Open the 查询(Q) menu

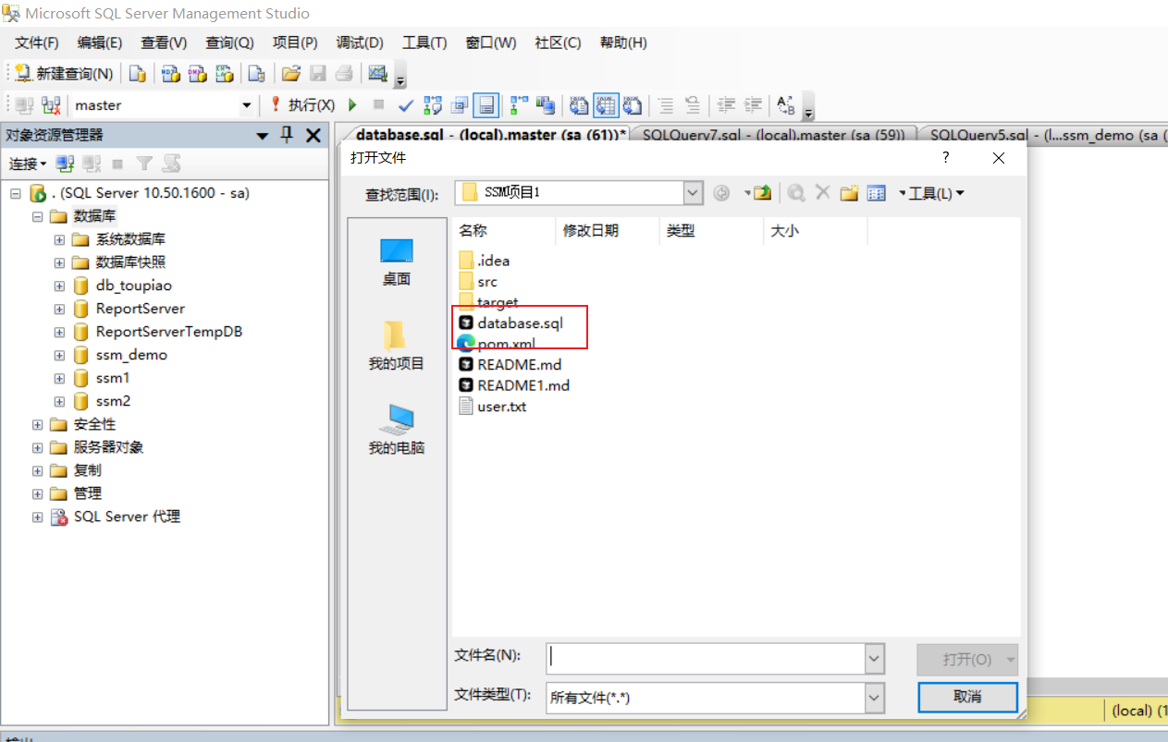229,43
